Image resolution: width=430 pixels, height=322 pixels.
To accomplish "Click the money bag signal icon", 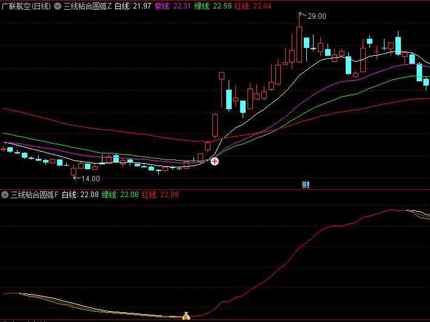I will [186, 315].
